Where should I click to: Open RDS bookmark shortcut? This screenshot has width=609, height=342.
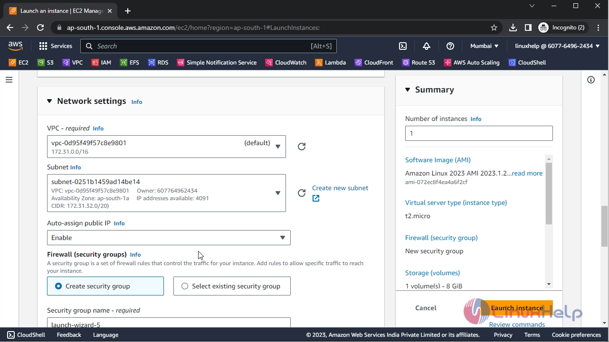click(x=158, y=63)
